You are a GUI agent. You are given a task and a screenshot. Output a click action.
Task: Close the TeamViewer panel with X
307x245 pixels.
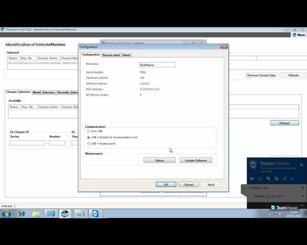tap(301, 165)
